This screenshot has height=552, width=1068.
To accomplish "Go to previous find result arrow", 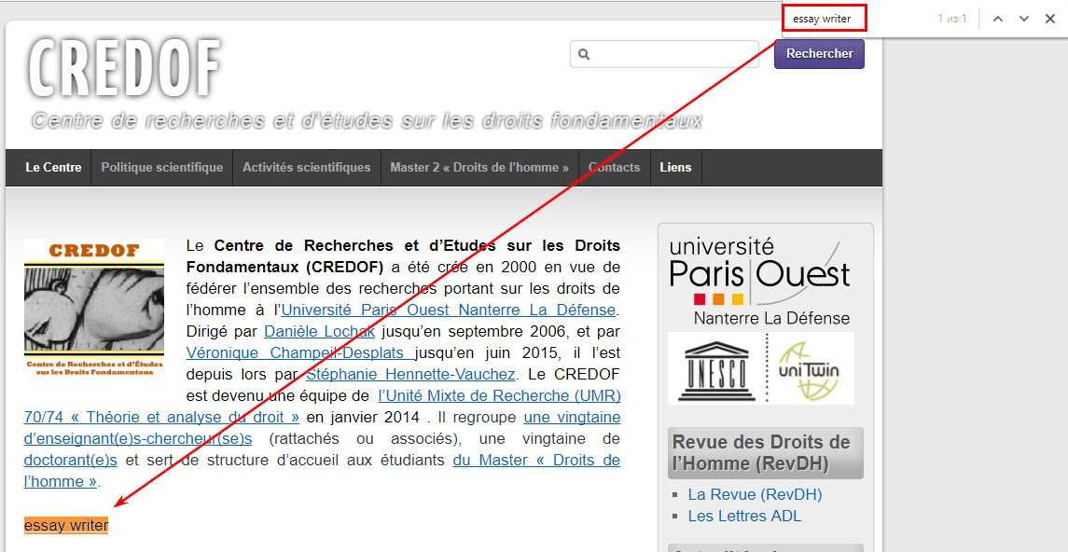I will pos(998,19).
